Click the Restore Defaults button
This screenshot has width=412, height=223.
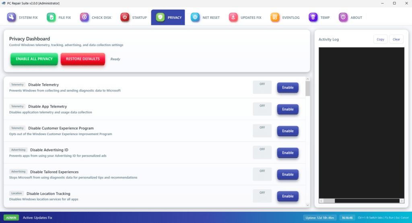coord(83,59)
